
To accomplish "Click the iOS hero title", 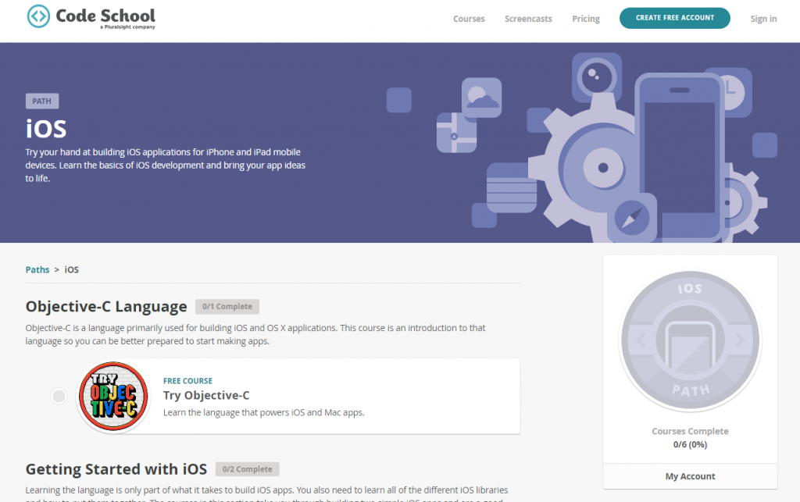I will point(46,129).
